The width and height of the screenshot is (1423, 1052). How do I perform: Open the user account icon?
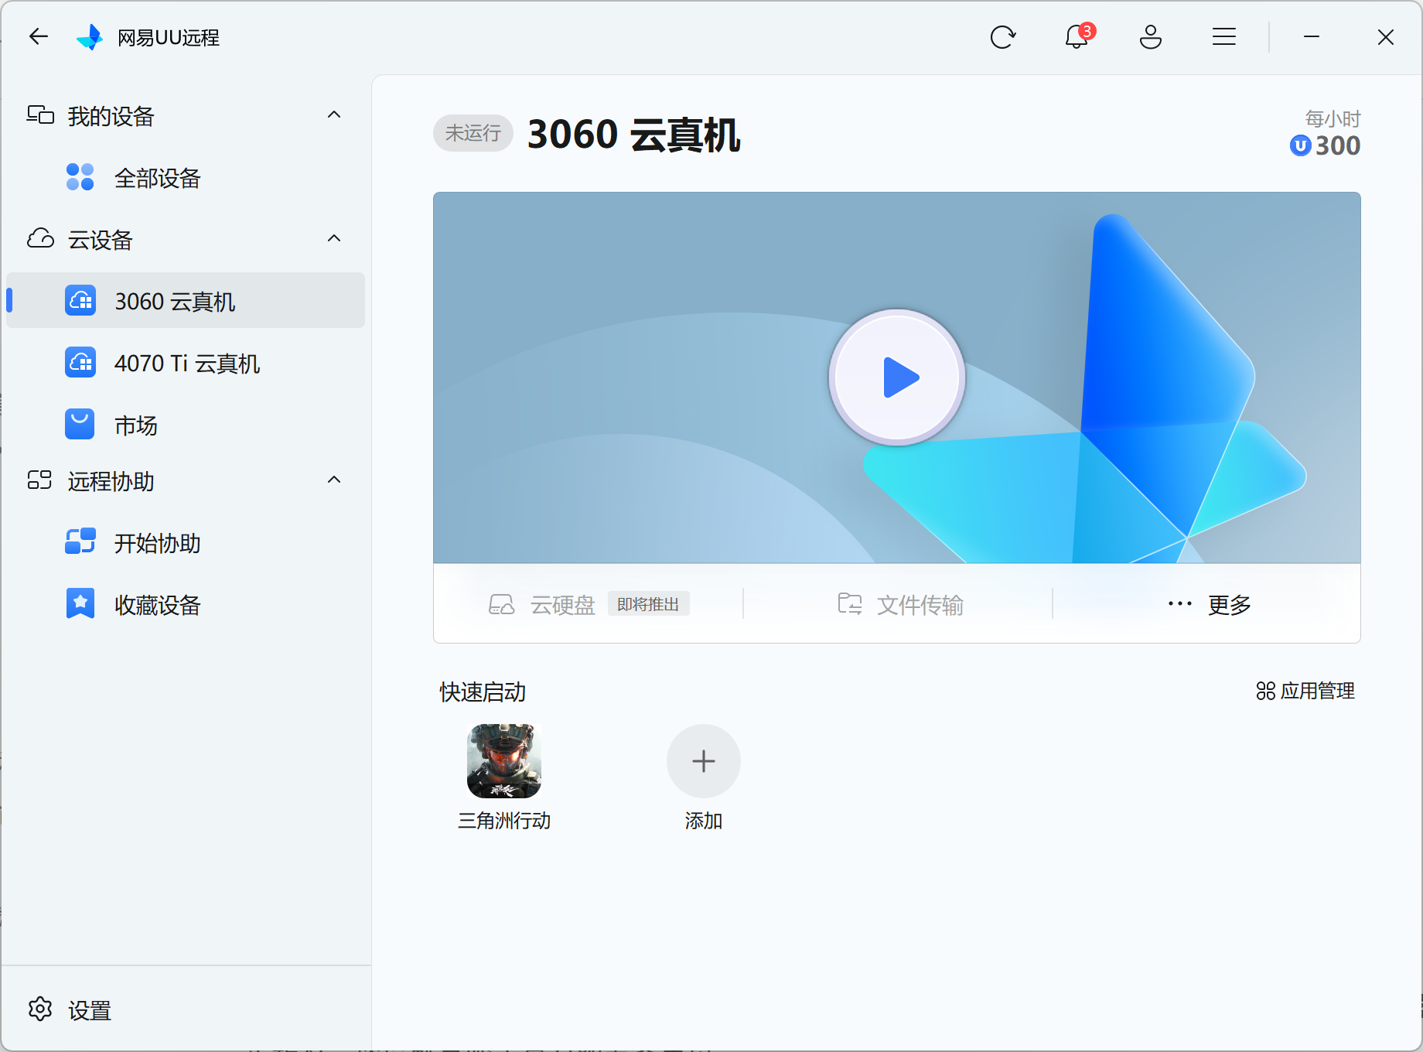pos(1151,37)
